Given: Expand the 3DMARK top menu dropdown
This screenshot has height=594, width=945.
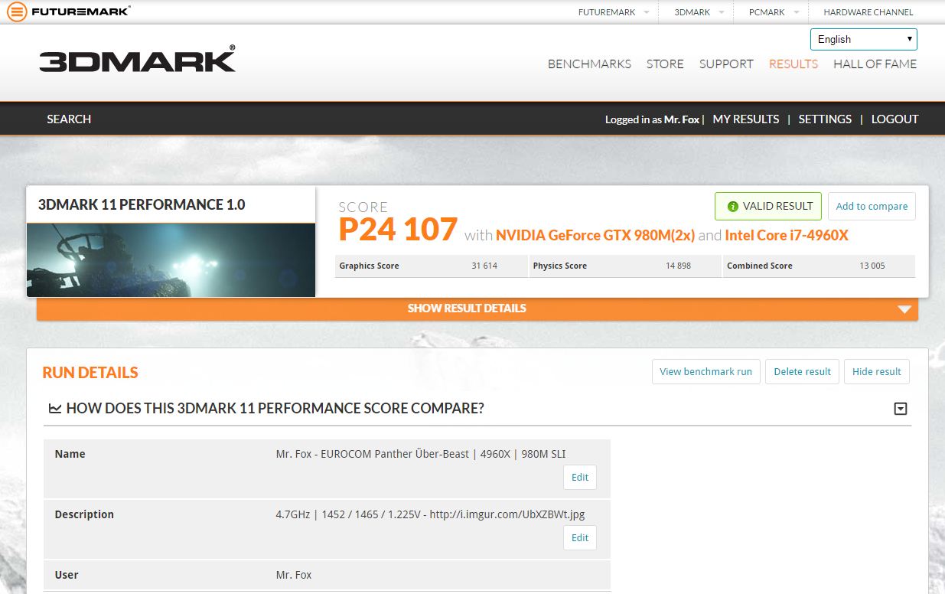Looking at the screenshot, I should [722, 12].
